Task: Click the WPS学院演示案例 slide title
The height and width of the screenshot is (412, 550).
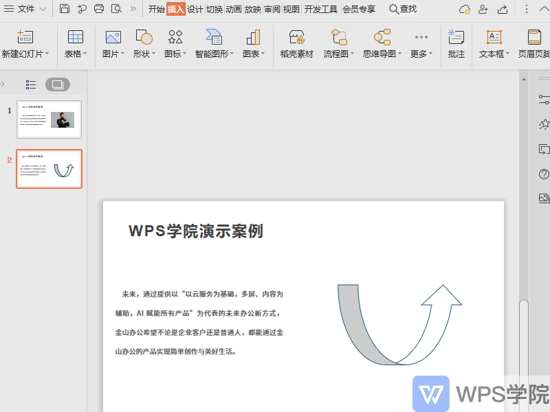Action: (196, 231)
